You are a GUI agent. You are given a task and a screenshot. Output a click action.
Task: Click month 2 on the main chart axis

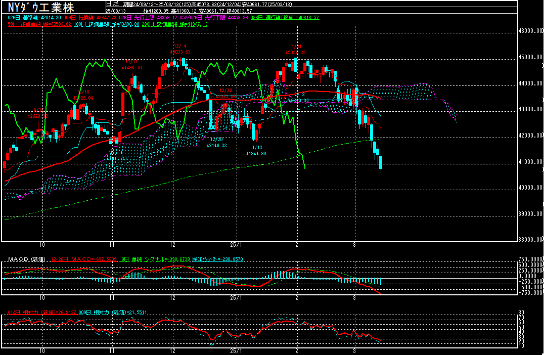tap(297, 245)
